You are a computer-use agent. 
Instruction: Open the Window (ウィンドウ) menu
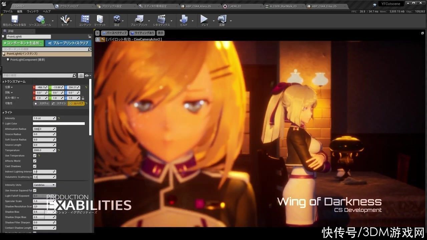click(x=33, y=11)
